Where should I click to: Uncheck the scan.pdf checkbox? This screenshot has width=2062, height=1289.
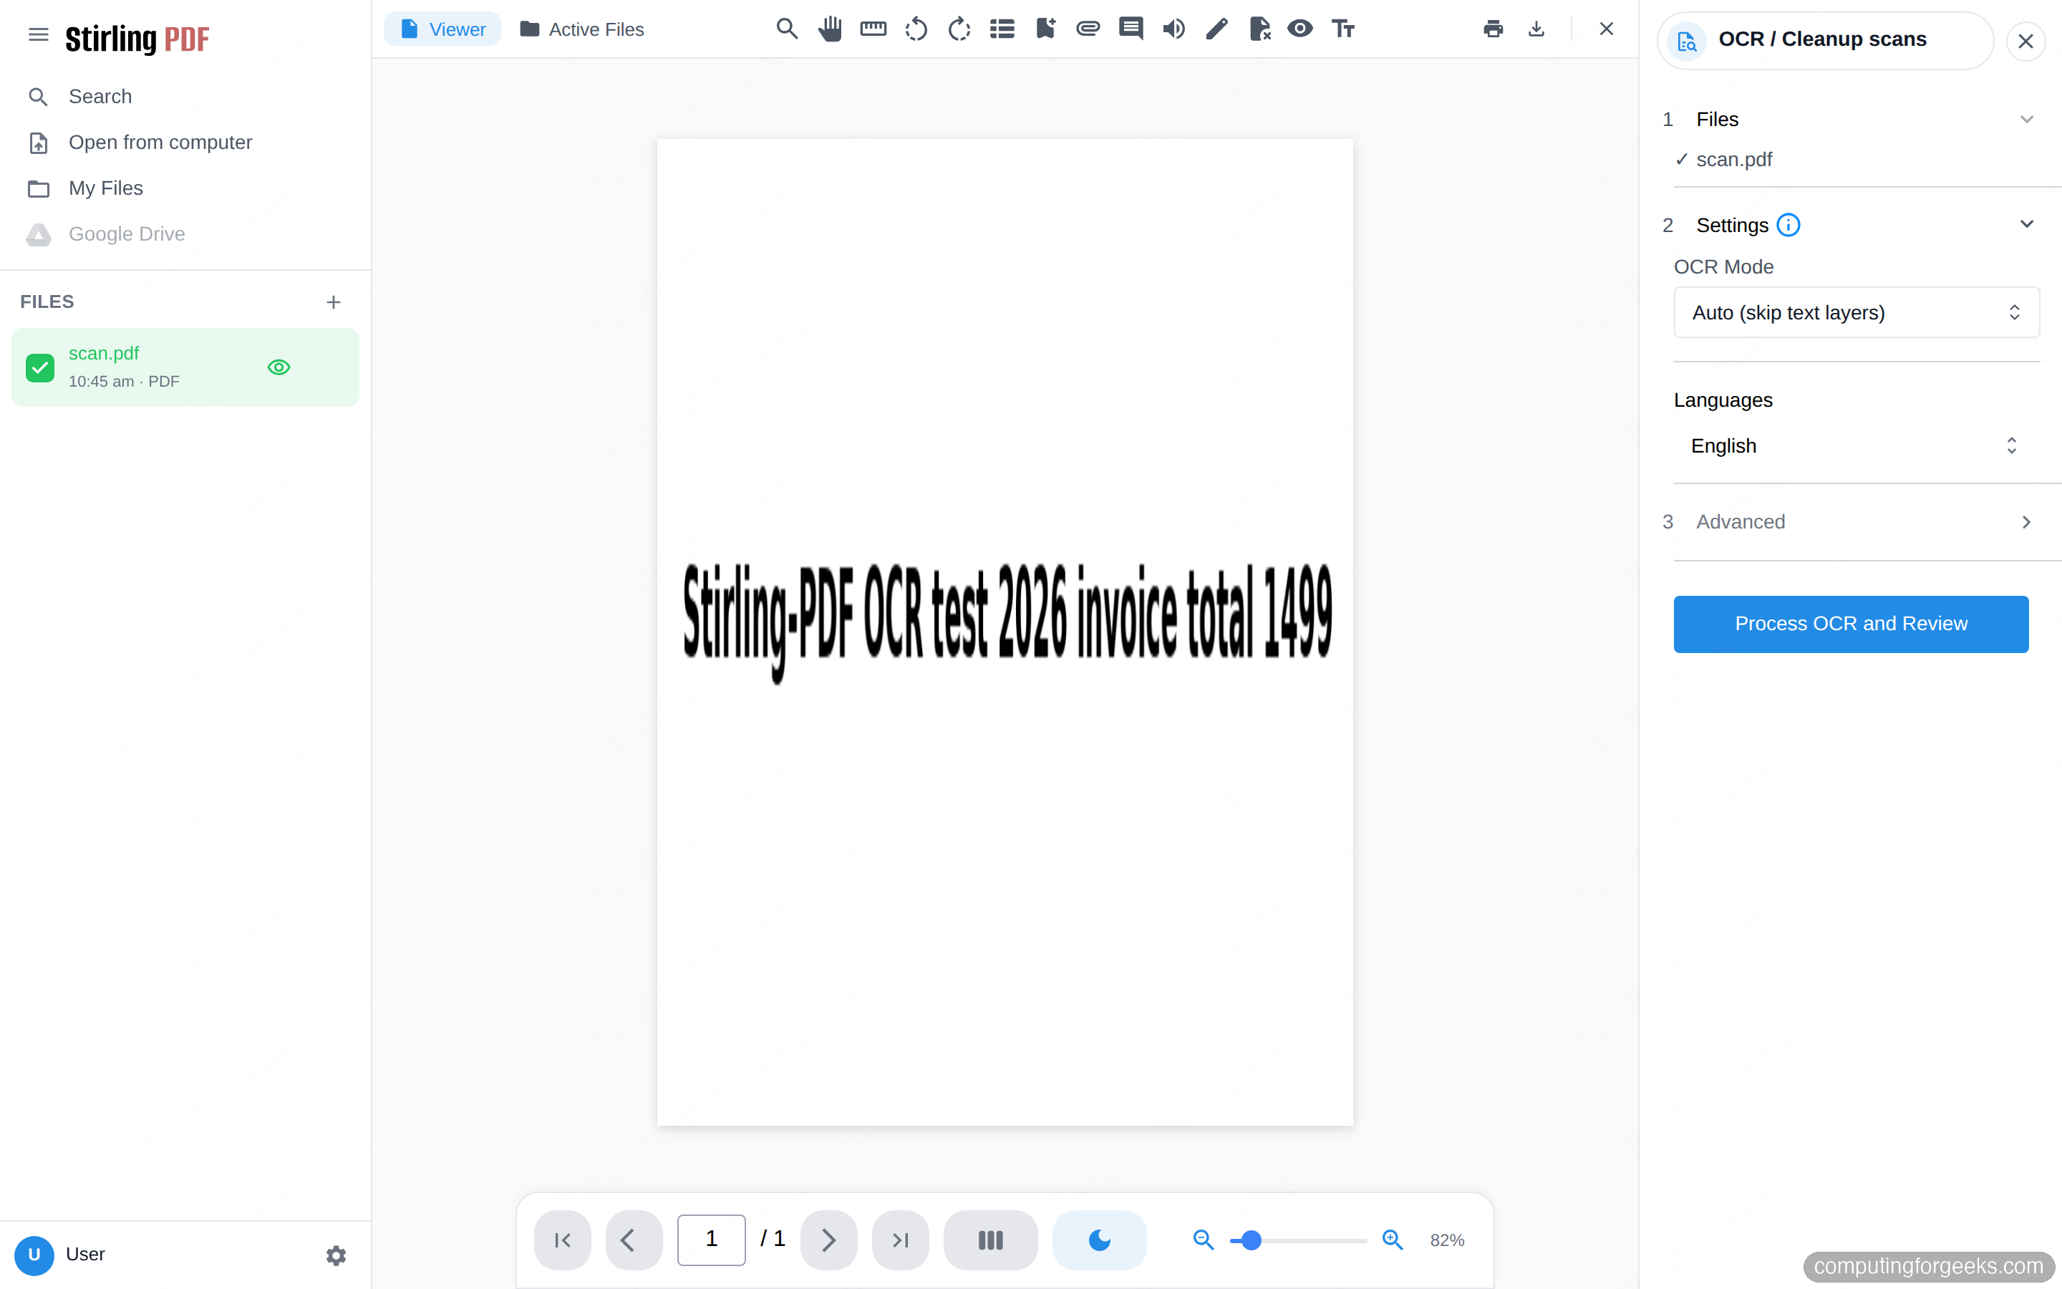coord(40,367)
